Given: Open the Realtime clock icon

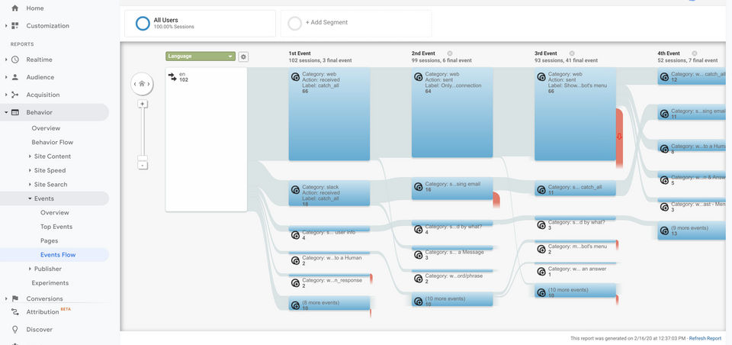Looking at the screenshot, I should point(14,59).
